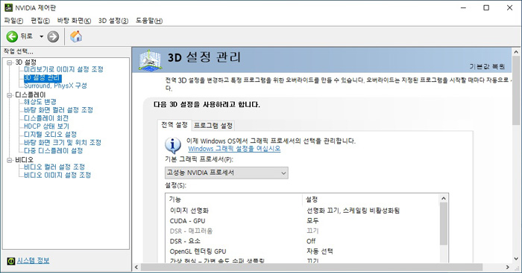The image size is (522, 273).
Task: Open the Back history dropdown arrow
Action: (42, 36)
